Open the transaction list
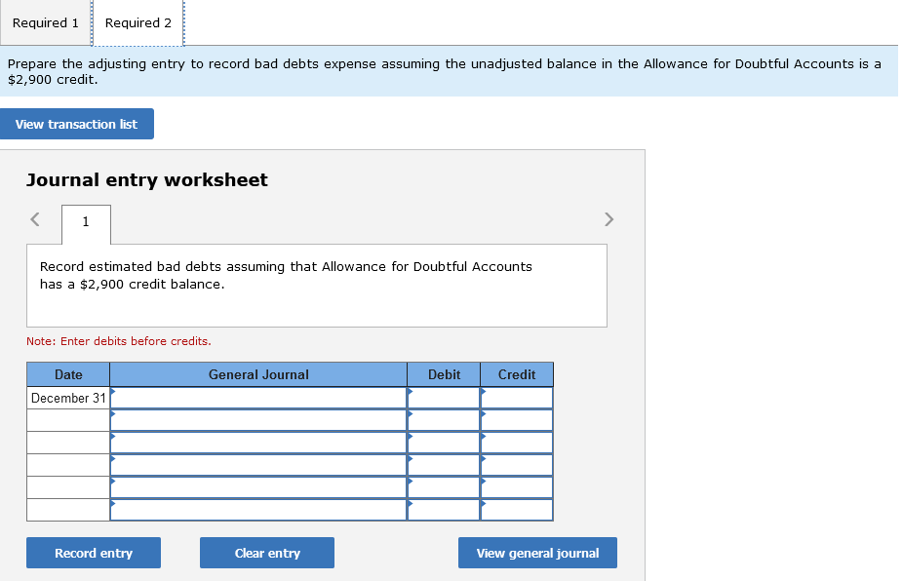The width and height of the screenshot is (903, 581). (x=77, y=124)
